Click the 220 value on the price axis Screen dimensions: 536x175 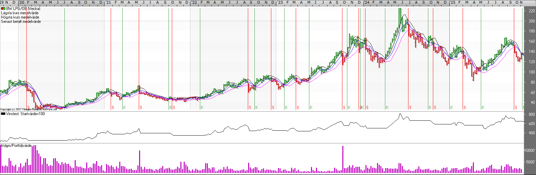point(531,11)
